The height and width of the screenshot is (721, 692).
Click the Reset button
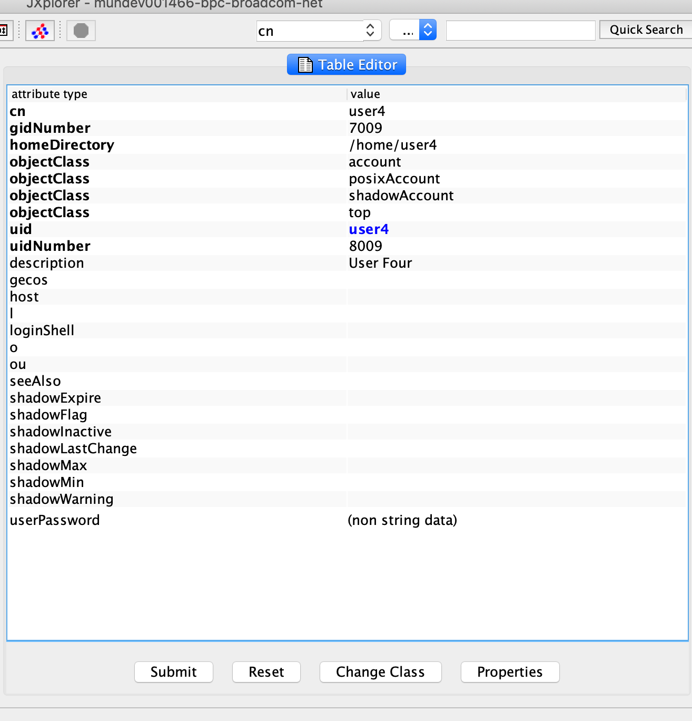pyautogui.click(x=266, y=672)
